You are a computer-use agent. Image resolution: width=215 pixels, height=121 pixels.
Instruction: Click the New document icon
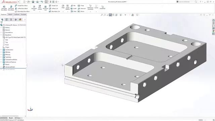24,2
